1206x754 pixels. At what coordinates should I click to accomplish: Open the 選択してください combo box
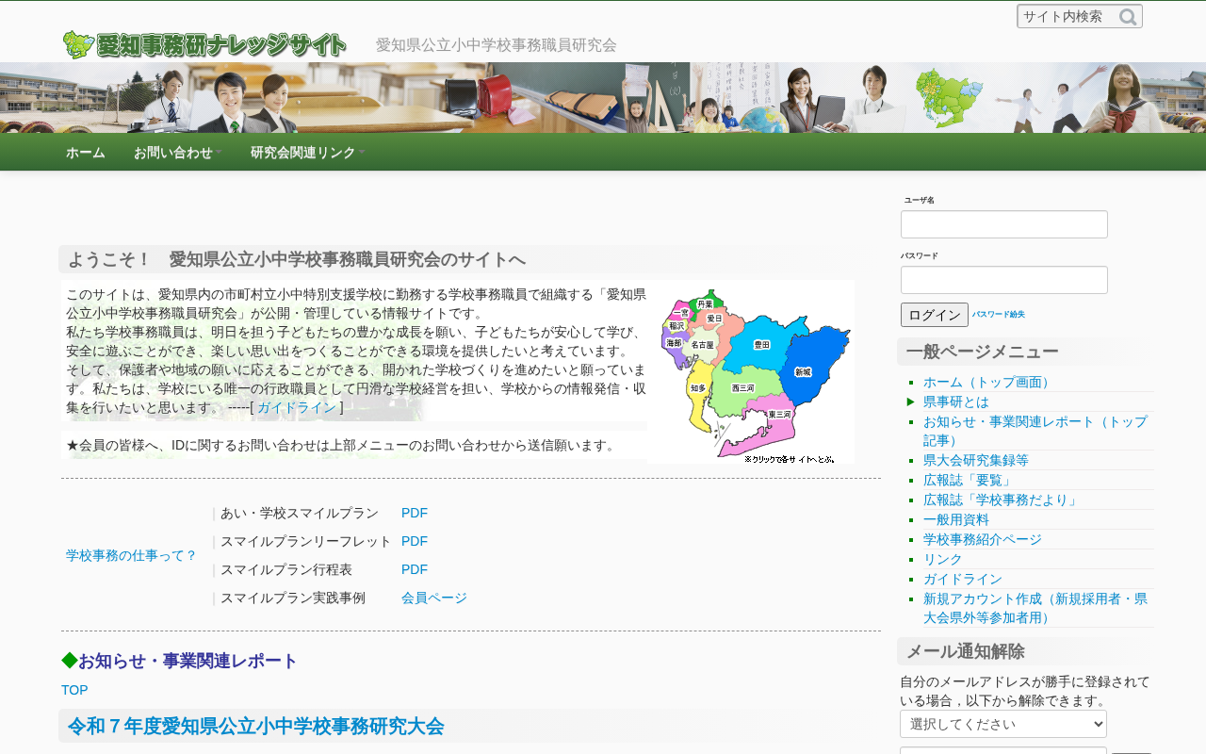[1003, 724]
